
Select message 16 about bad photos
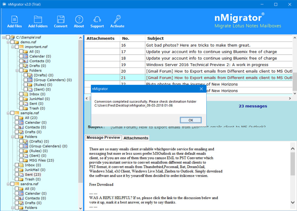[x=188, y=45]
